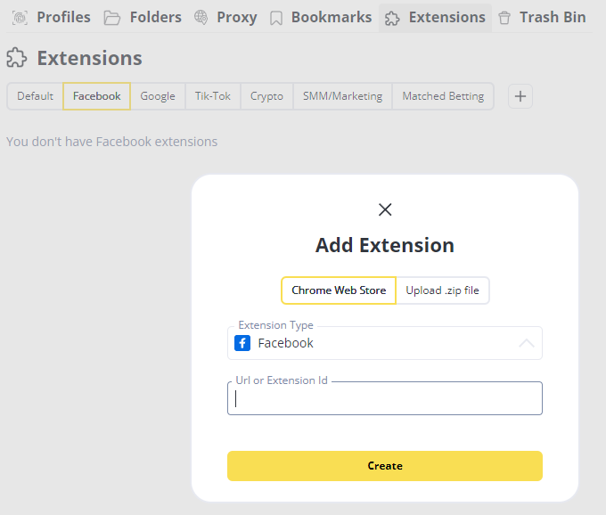Image resolution: width=606 pixels, height=515 pixels.
Task: Click the Extensions puzzle icon in navigation
Action: coord(392,18)
